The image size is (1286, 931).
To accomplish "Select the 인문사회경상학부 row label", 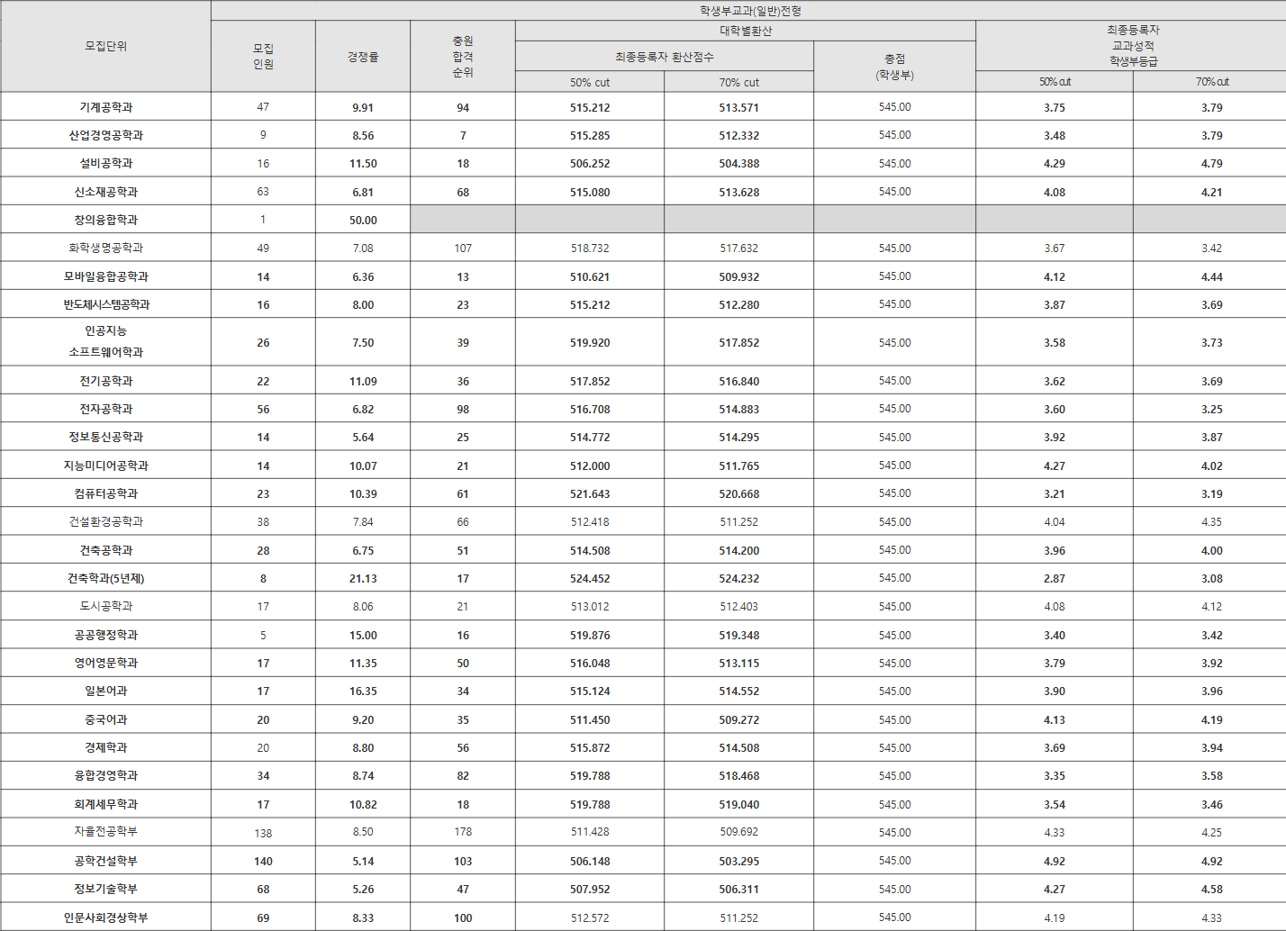I will [x=105, y=917].
